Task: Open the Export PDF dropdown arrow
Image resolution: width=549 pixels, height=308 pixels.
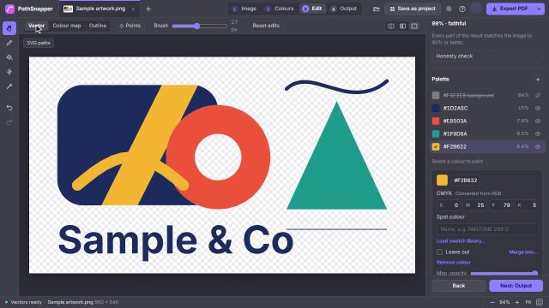Action: click(x=540, y=9)
